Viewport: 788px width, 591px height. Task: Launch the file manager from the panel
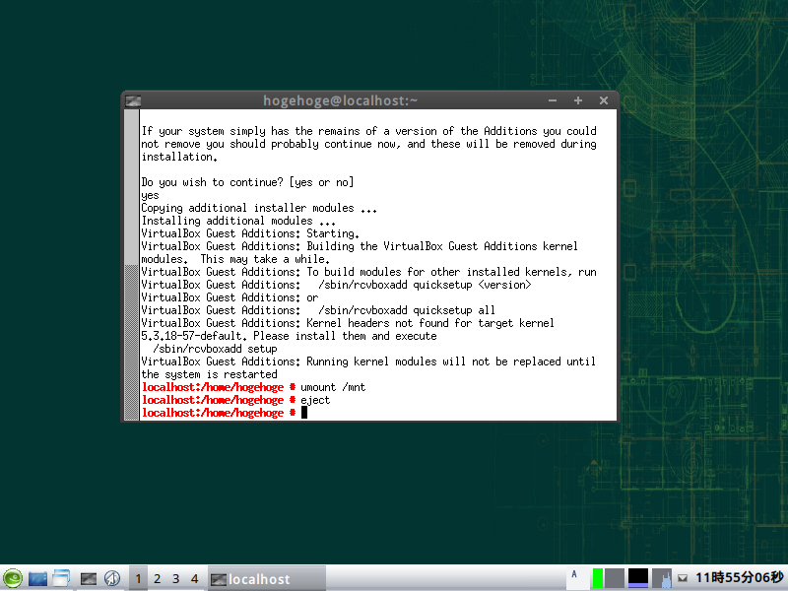37,579
